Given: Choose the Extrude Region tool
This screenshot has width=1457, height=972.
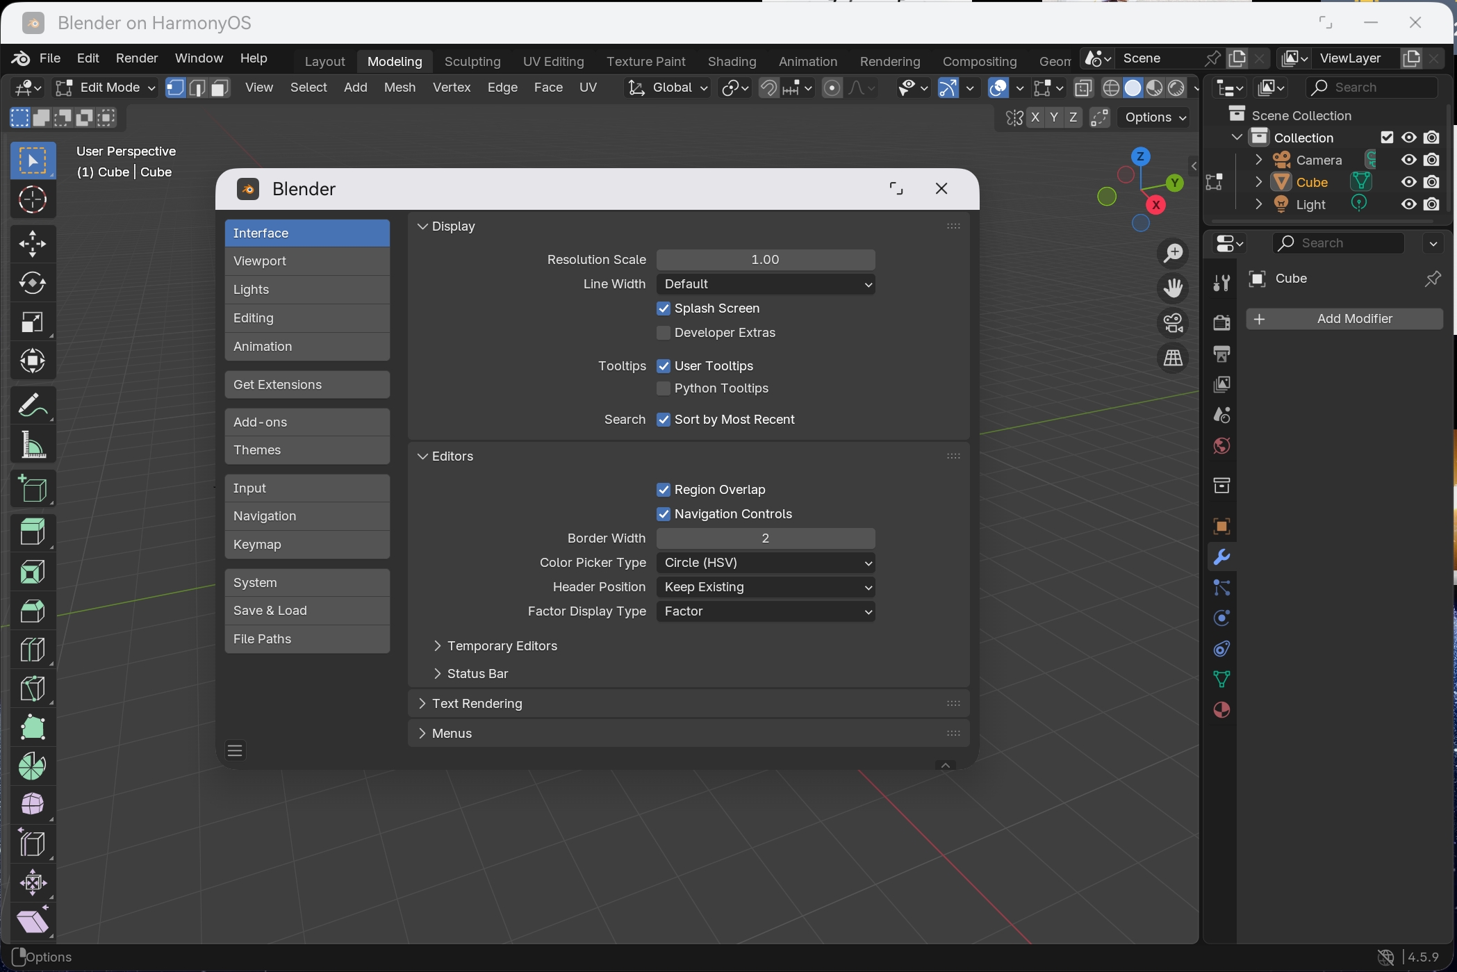Looking at the screenshot, I should click(x=33, y=532).
